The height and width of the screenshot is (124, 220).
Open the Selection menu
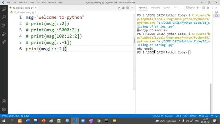pyautogui.click(x=23, y=2)
